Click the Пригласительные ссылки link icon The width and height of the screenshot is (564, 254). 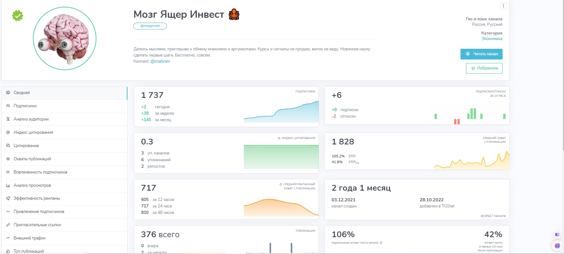8,225
